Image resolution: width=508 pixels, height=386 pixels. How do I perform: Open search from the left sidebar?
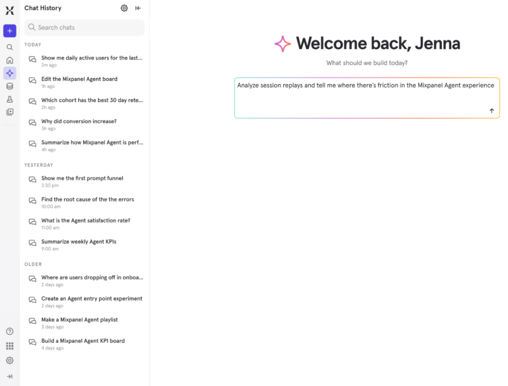coord(10,48)
